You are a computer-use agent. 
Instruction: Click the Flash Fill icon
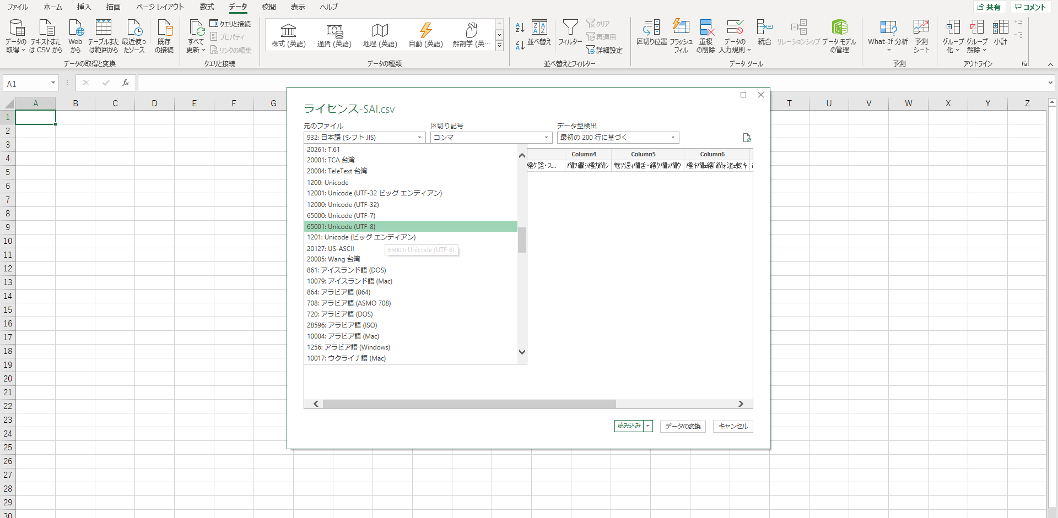pyautogui.click(x=681, y=28)
